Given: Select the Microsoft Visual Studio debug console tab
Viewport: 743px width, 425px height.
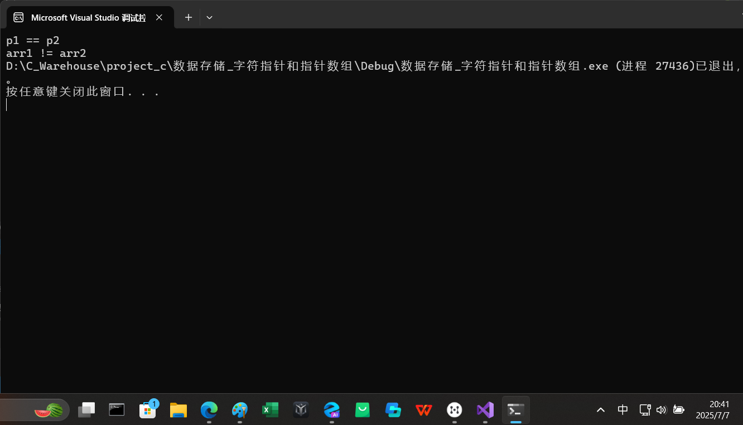Looking at the screenshot, I should click(90, 17).
